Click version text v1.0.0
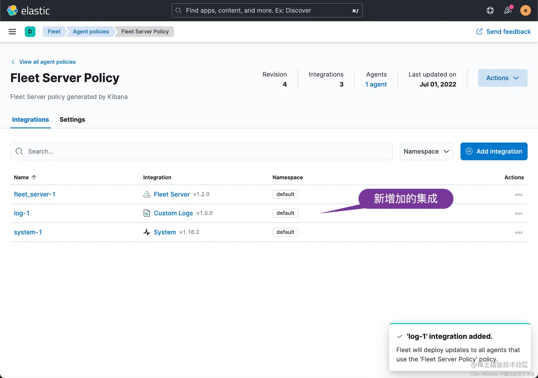 pyautogui.click(x=205, y=213)
